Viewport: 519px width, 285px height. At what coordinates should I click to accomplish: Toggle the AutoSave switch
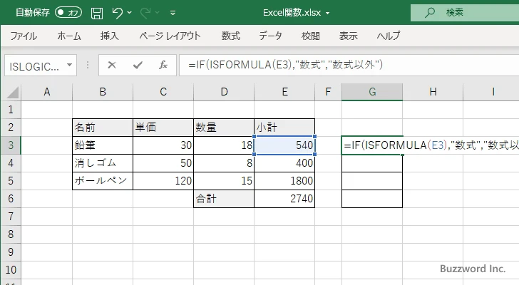pos(68,13)
